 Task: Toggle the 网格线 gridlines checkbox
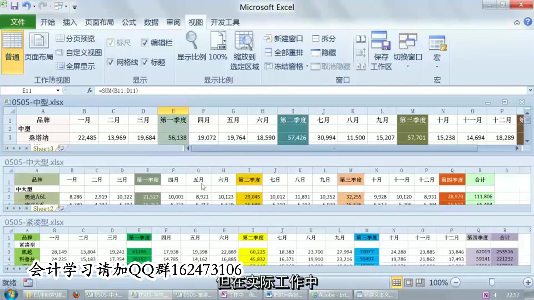tap(110, 62)
